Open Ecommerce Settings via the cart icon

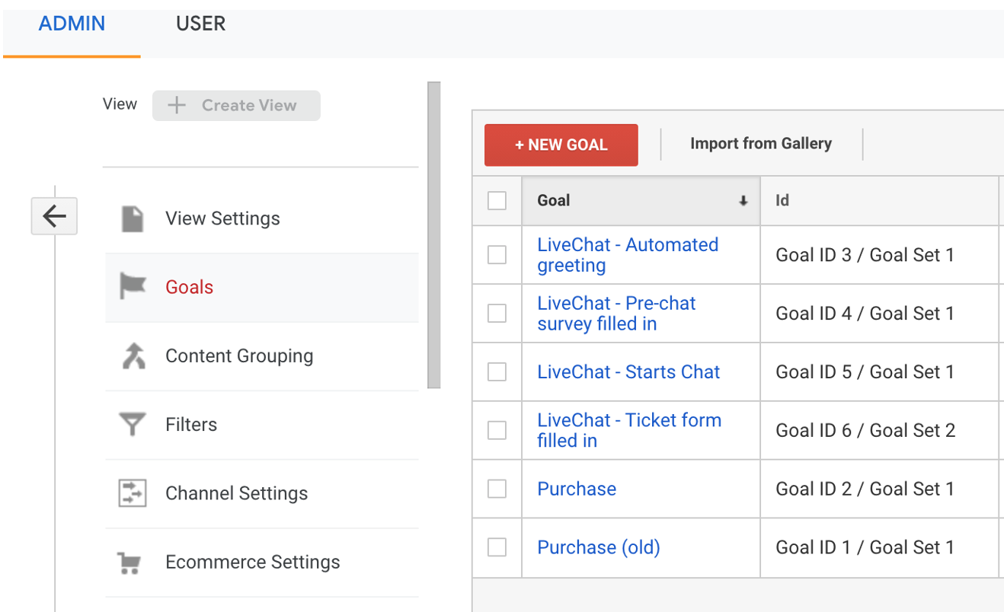tap(131, 562)
